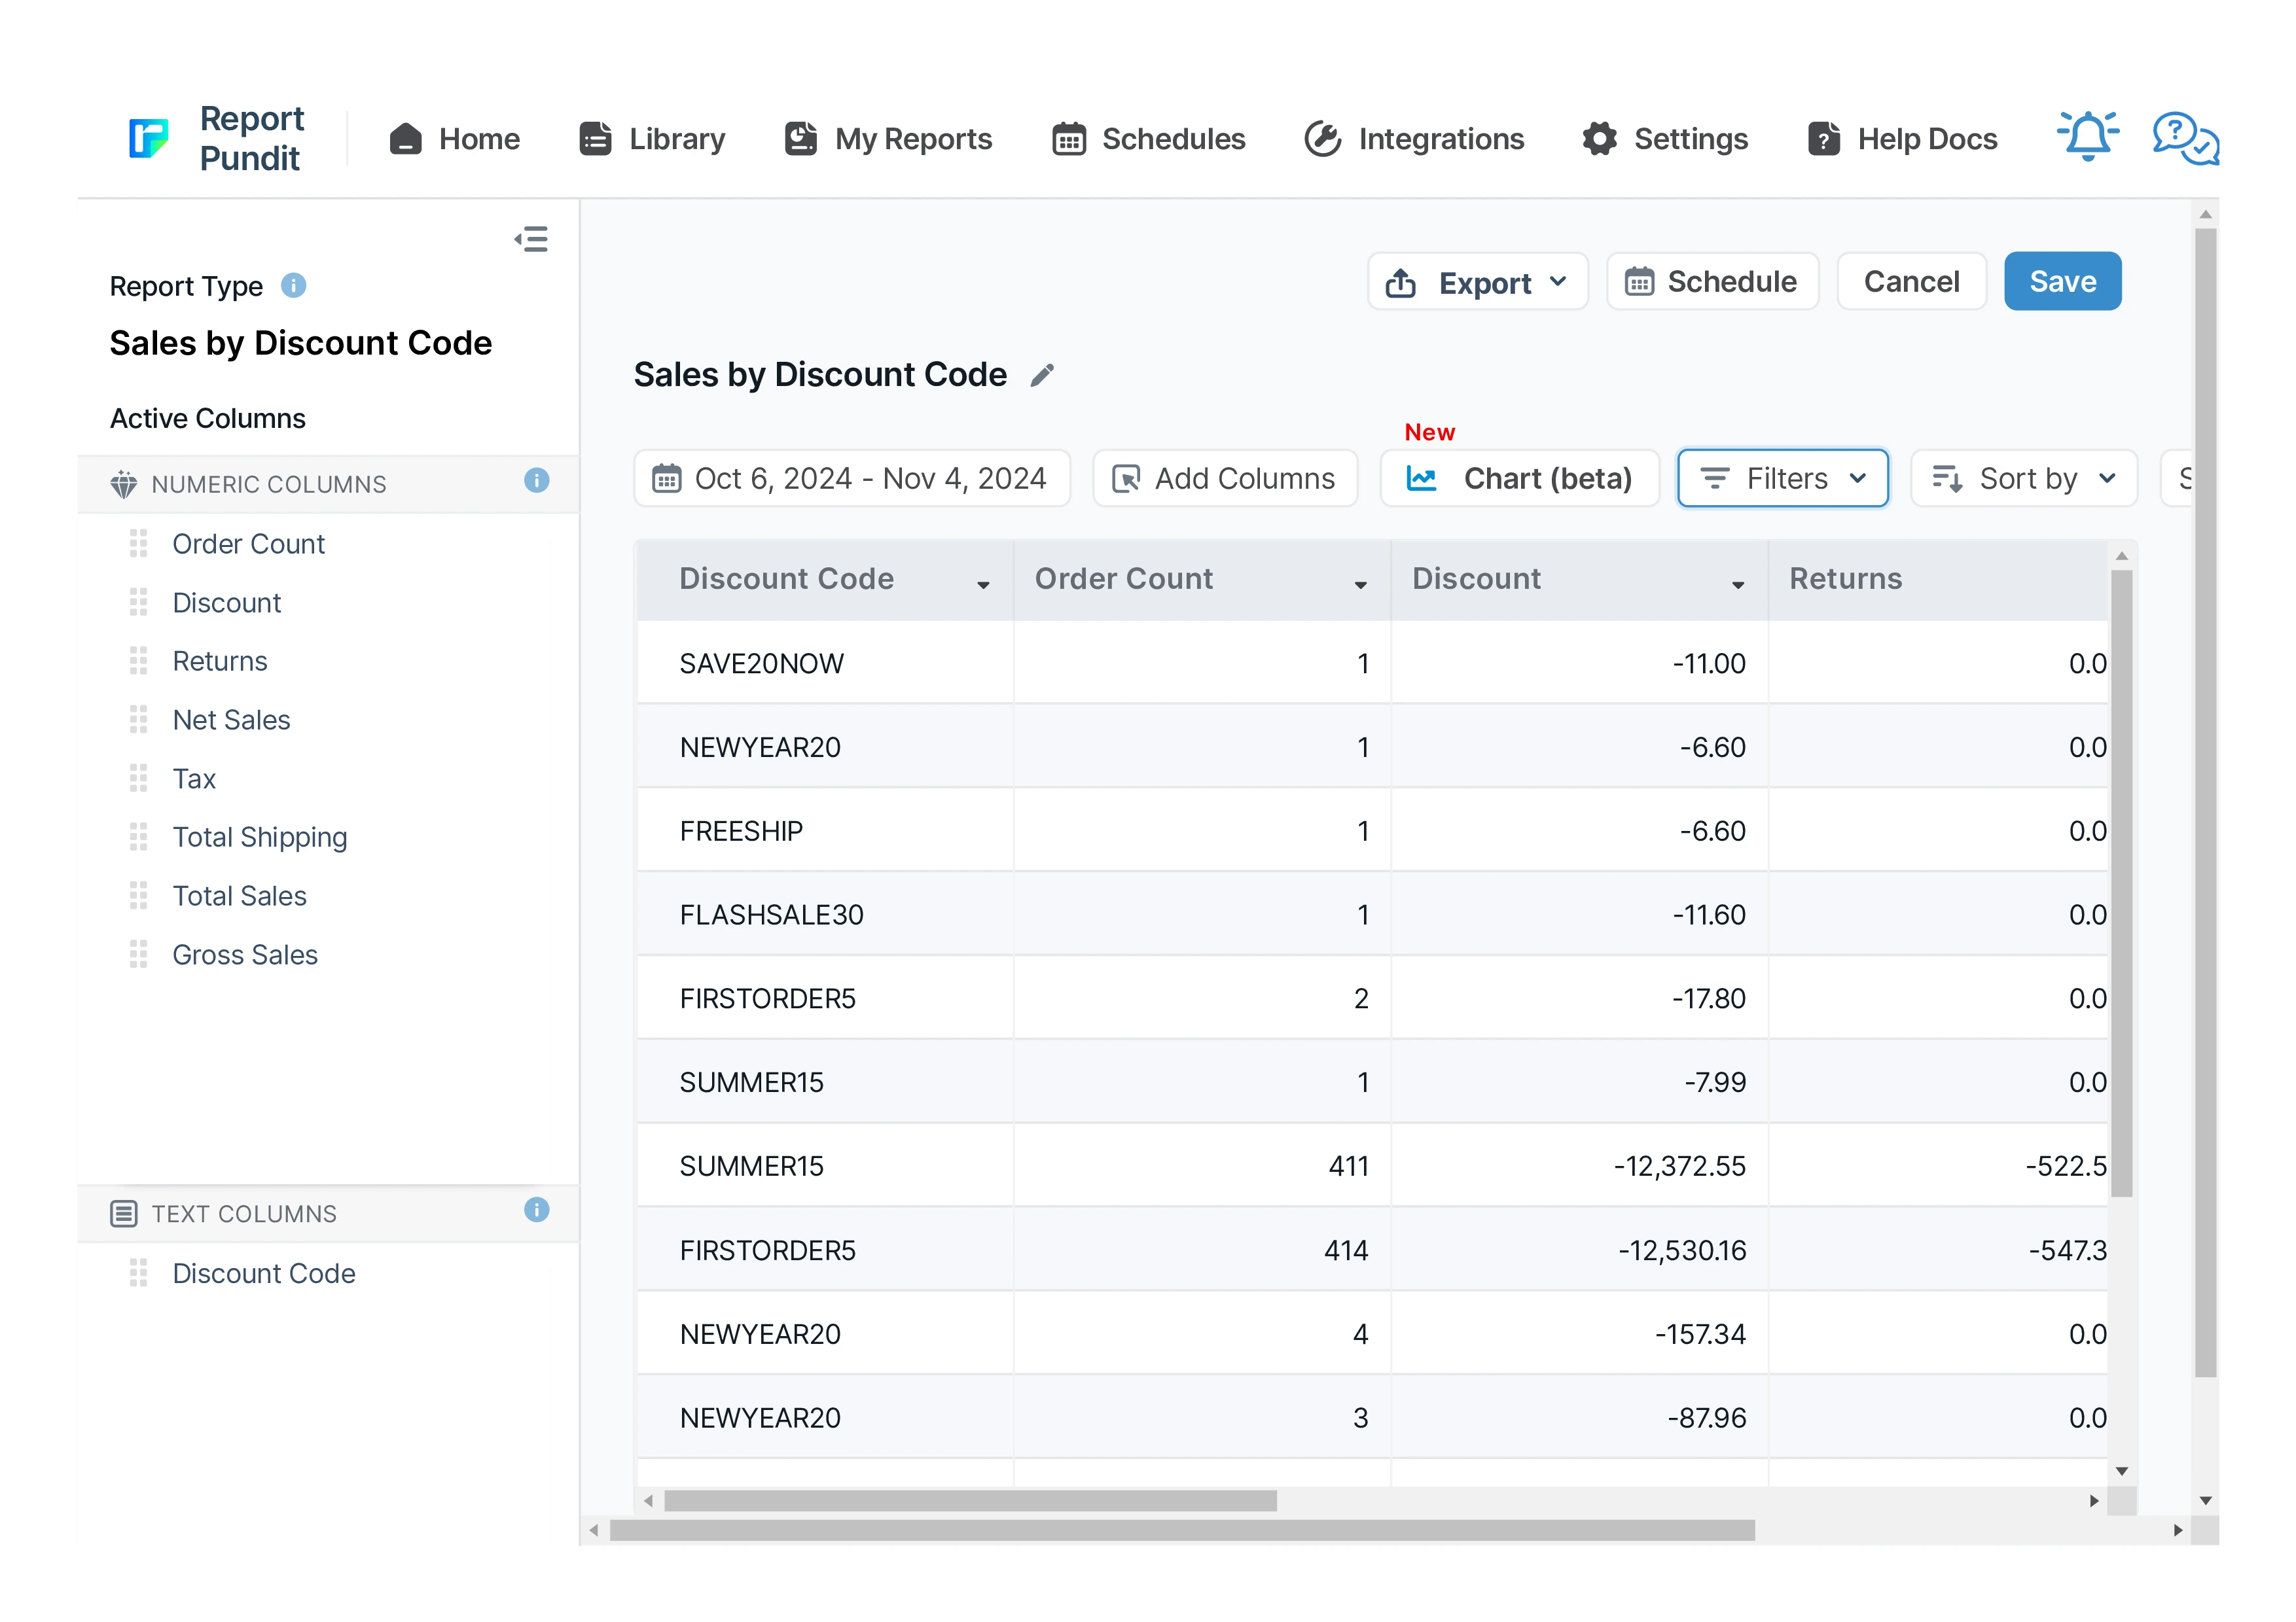The width and height of the screenshot is (2296, 1622).
Task: Click the Report Pundit logo
Action: pyautogui.click(x=149, y=138)
